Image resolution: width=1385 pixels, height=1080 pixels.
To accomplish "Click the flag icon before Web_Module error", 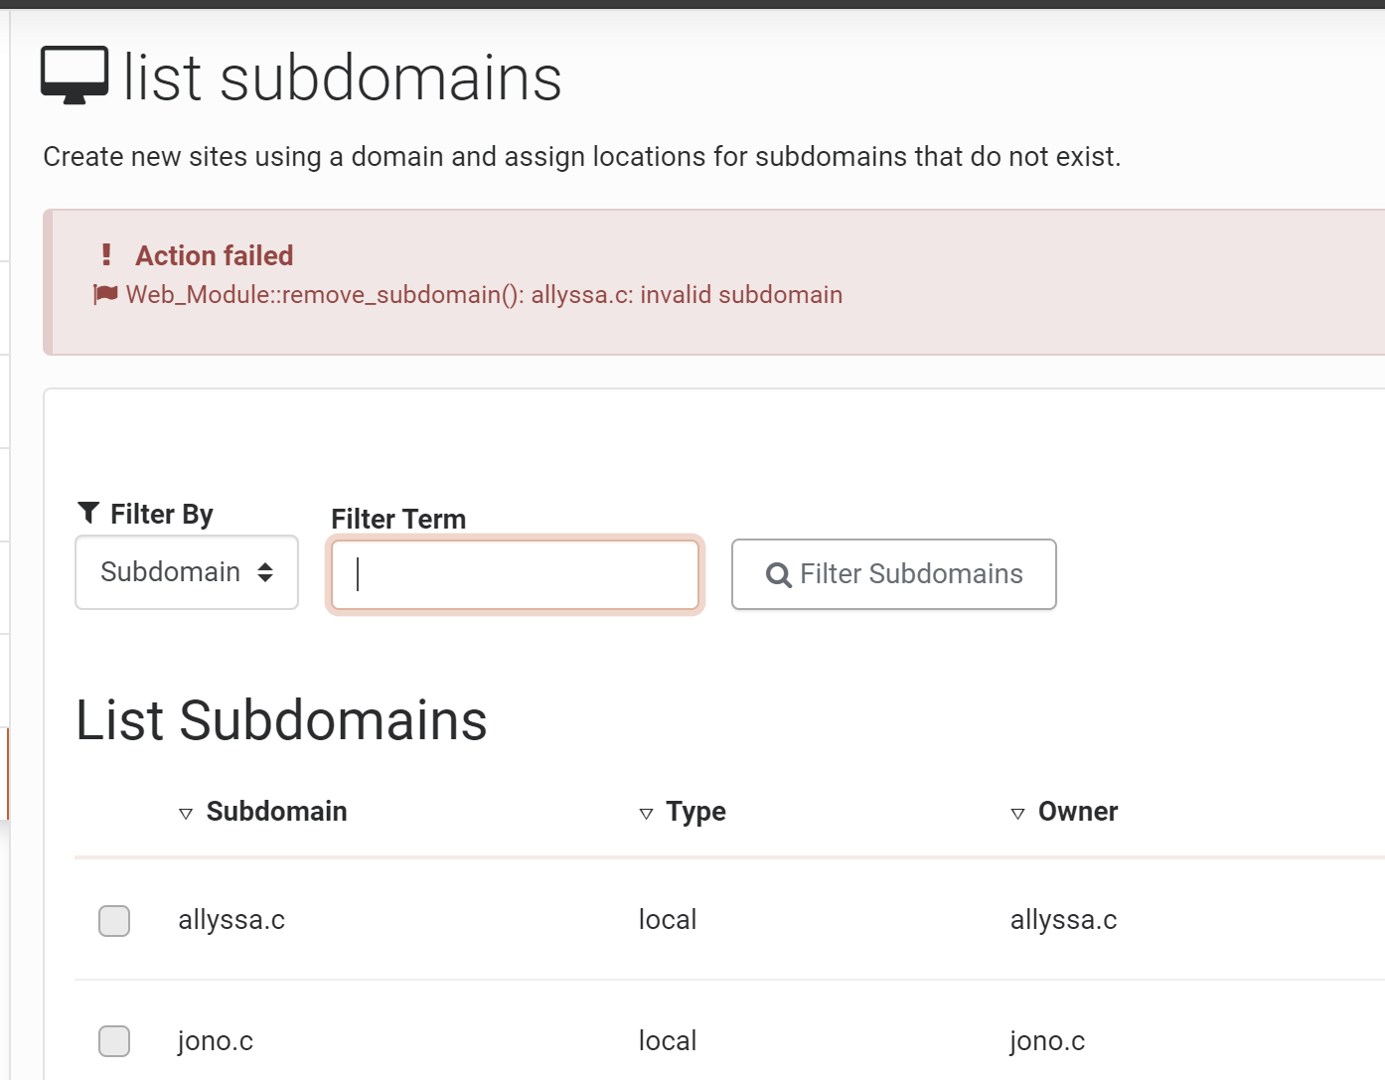I will click(x=105, y=294).
